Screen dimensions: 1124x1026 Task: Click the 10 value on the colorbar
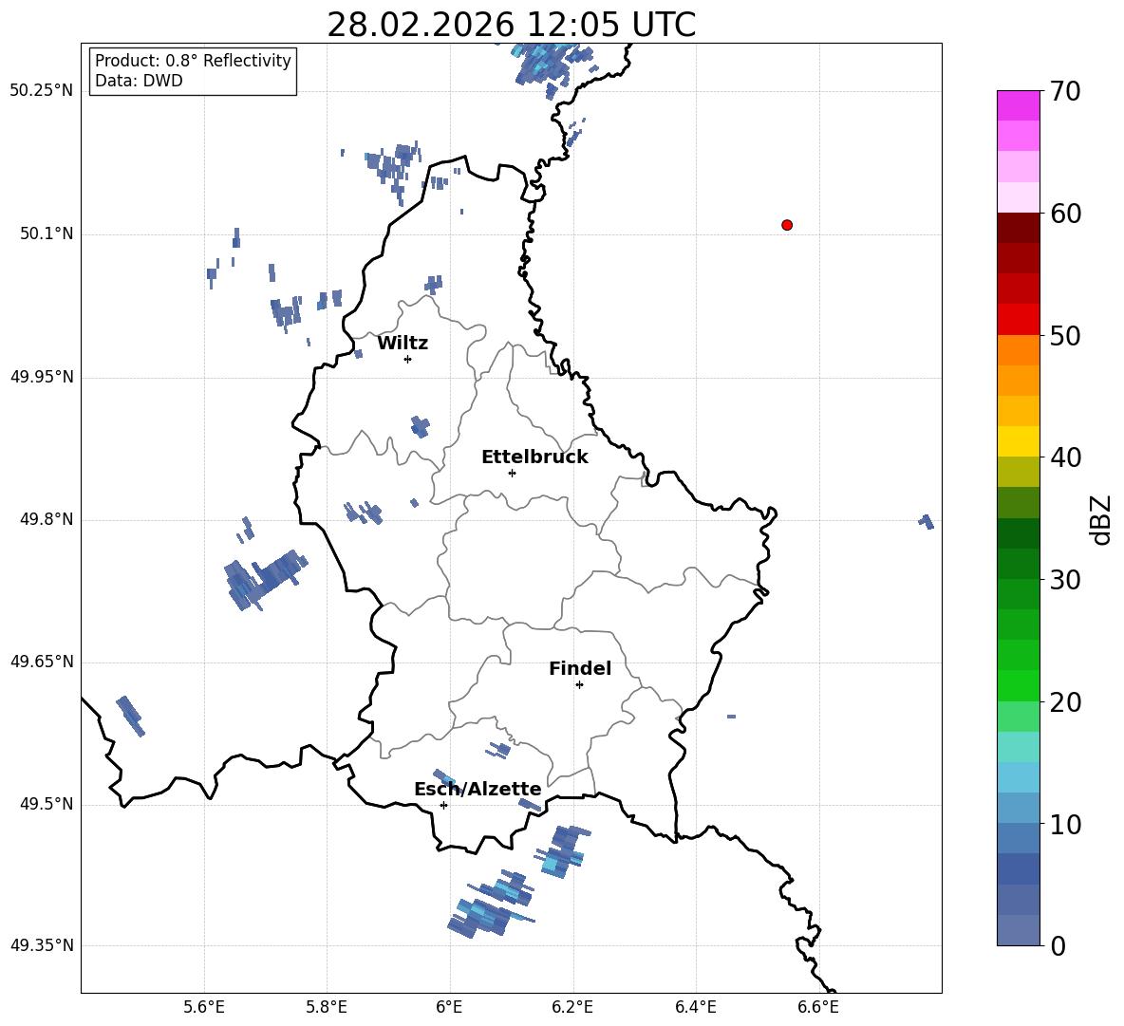coord(1064,824)
